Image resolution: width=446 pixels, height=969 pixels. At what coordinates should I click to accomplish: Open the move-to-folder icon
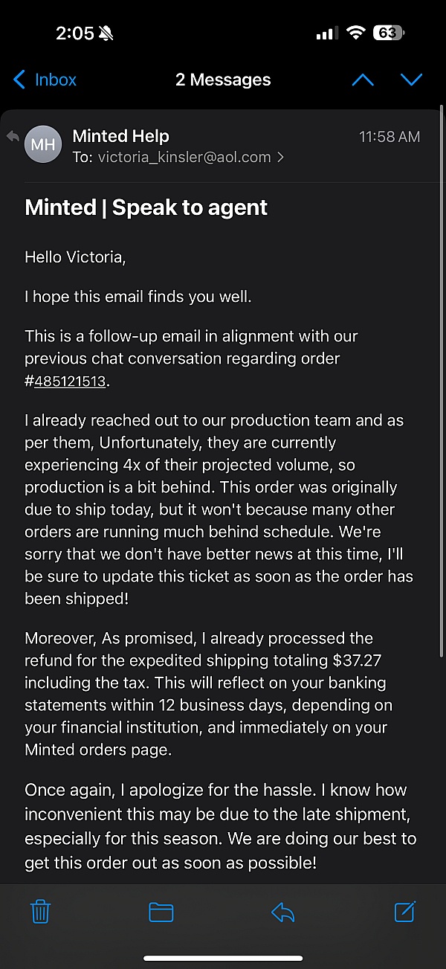(161, 912)
